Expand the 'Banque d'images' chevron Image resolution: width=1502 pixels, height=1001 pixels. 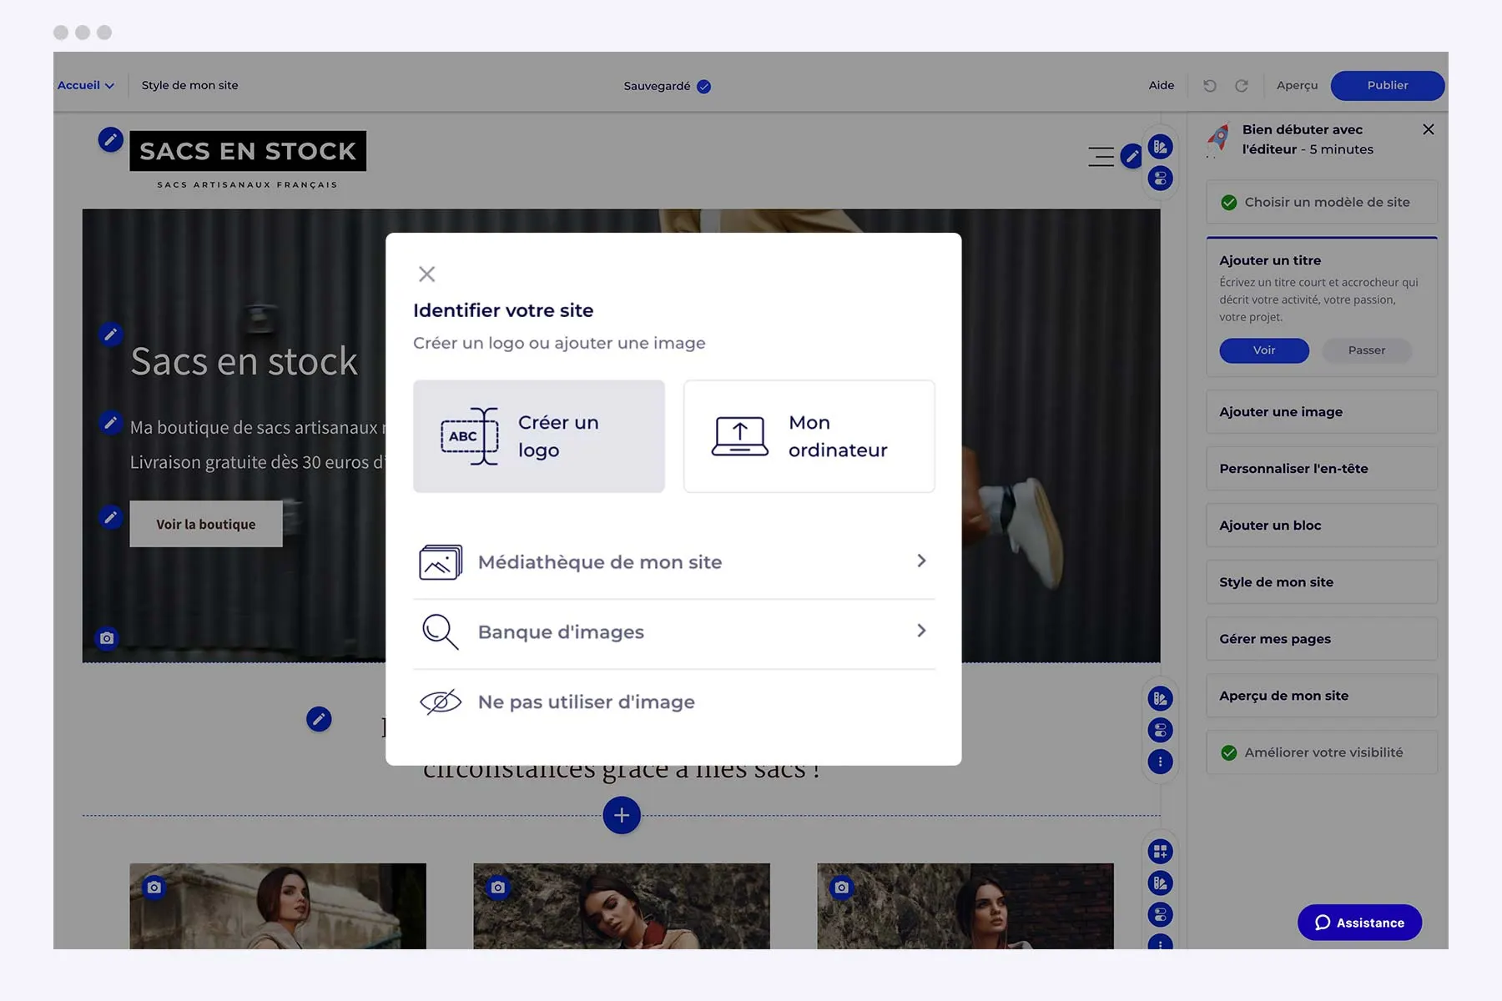pos(921,631)
